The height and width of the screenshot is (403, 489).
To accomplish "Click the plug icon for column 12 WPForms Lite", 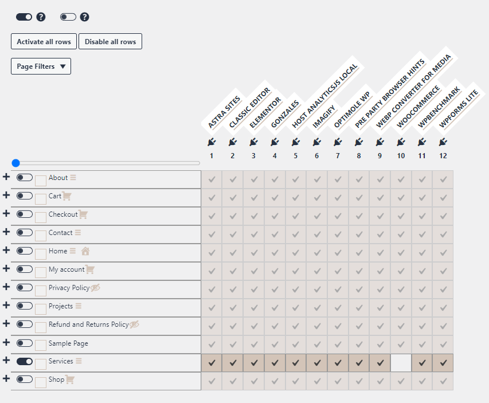I will [443, 142].
